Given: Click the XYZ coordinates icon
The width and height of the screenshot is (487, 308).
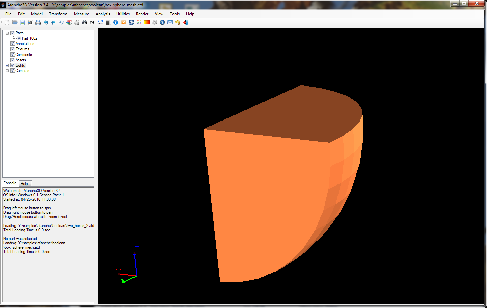Looking at the screenshot, I should 92,22.
